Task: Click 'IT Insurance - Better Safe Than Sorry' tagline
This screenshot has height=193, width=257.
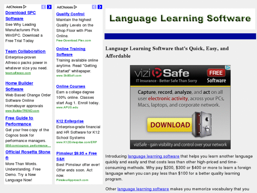Action: point(167,81)
